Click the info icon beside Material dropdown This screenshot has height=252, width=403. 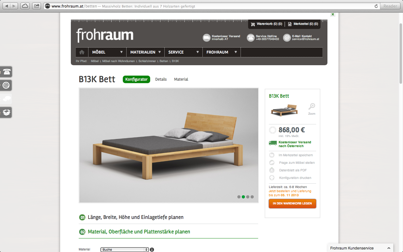point(152,249)
